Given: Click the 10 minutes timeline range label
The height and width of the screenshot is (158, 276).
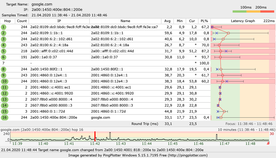Looking at the screenshot, I should [x=246, y=130].
